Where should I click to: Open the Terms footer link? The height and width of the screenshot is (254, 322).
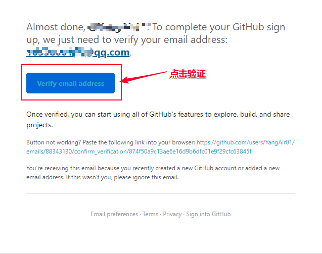point(150,214)
